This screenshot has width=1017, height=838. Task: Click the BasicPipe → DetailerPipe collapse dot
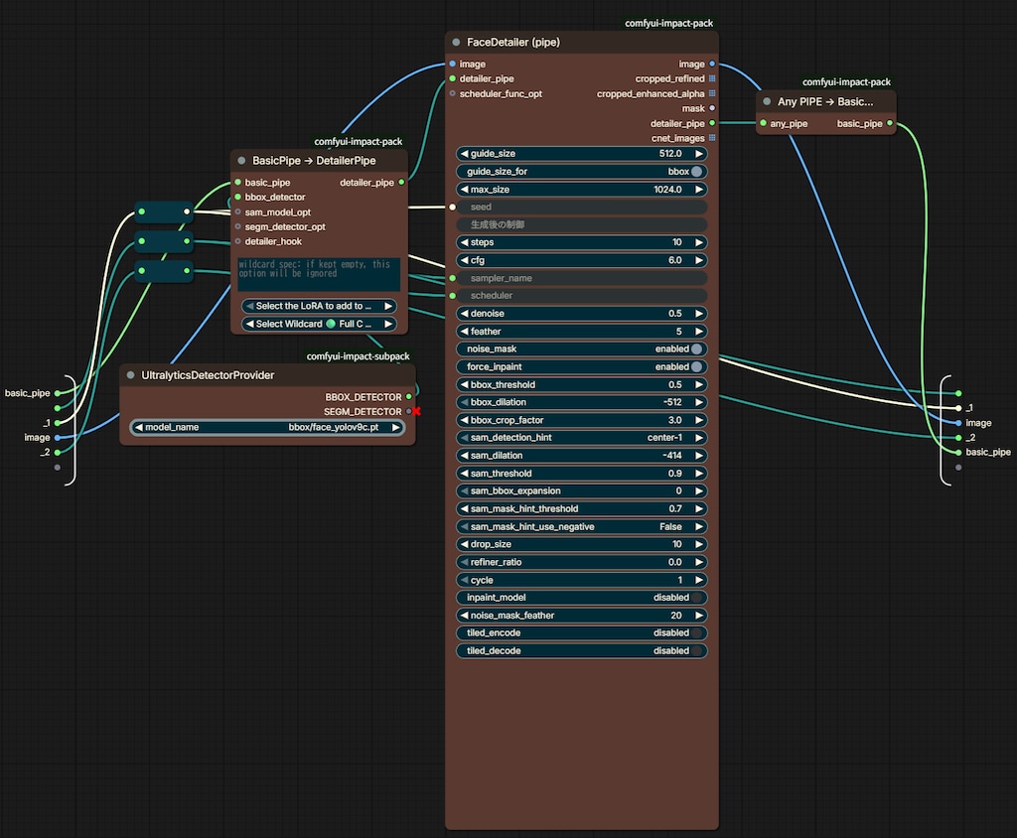pyautogui.click(x=241, y=160)
